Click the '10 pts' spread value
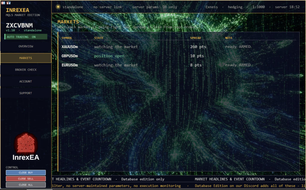 click(x=197, y=56)
